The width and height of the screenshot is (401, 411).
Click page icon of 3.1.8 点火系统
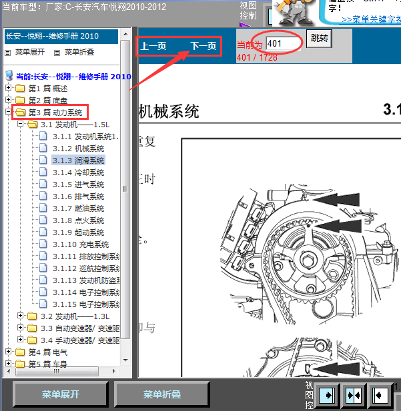coord(43,220)
